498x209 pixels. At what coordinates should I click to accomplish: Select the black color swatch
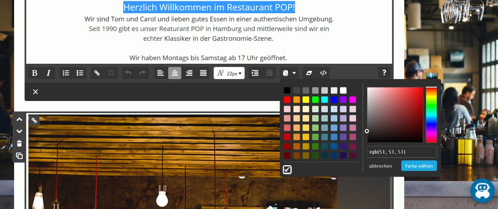click(287, 90)
